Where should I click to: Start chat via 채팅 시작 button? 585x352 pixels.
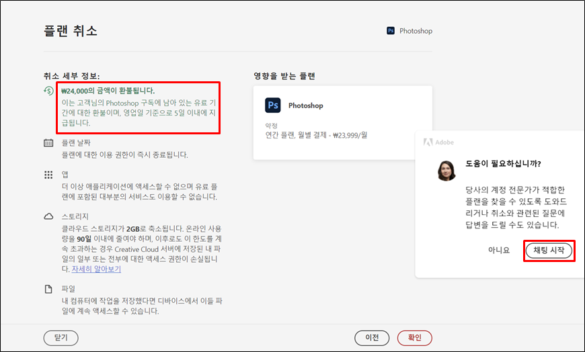click(x=549, y=250)
